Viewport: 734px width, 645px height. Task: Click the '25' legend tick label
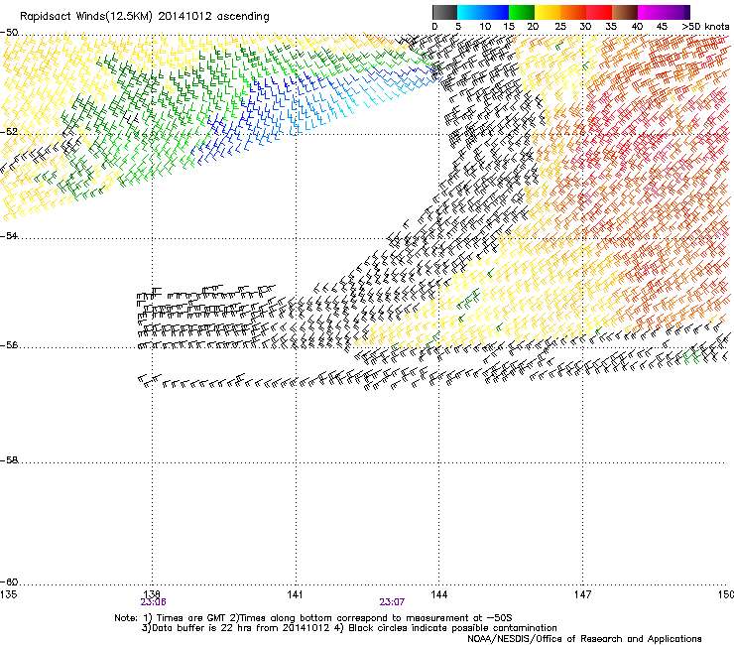point(559,27)
